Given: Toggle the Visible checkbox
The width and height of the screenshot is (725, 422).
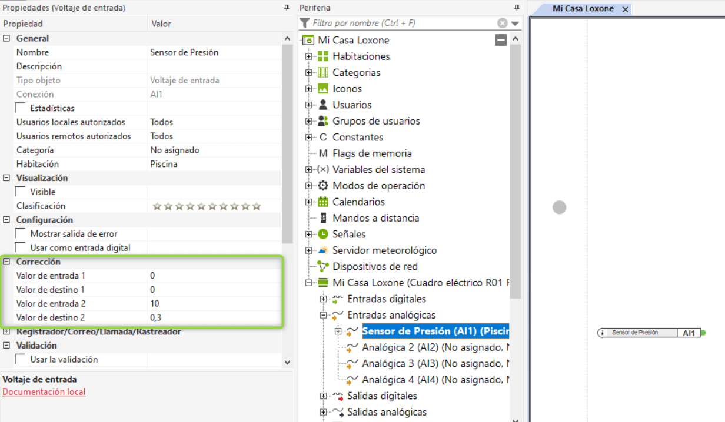Looking at the screenshot, I should click(x=21, y=192).
